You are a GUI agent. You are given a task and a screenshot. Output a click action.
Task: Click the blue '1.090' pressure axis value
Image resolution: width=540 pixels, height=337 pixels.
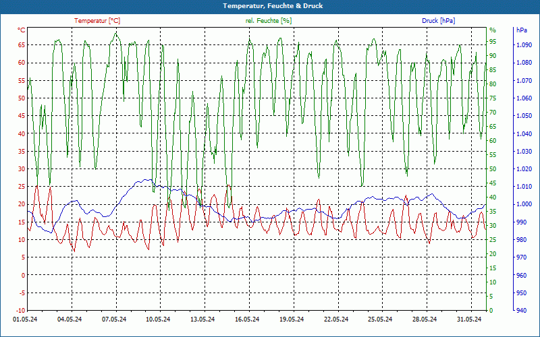524,45
